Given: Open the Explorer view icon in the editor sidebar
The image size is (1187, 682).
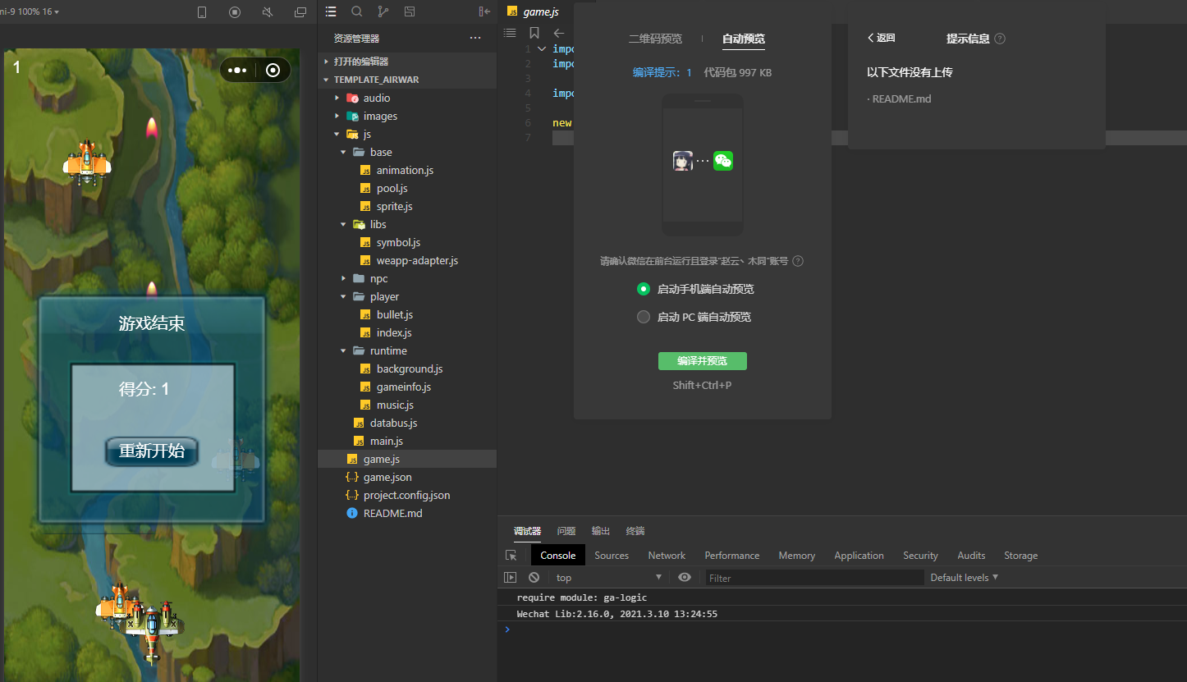Looking at the screenshot, I should [331, 11].
